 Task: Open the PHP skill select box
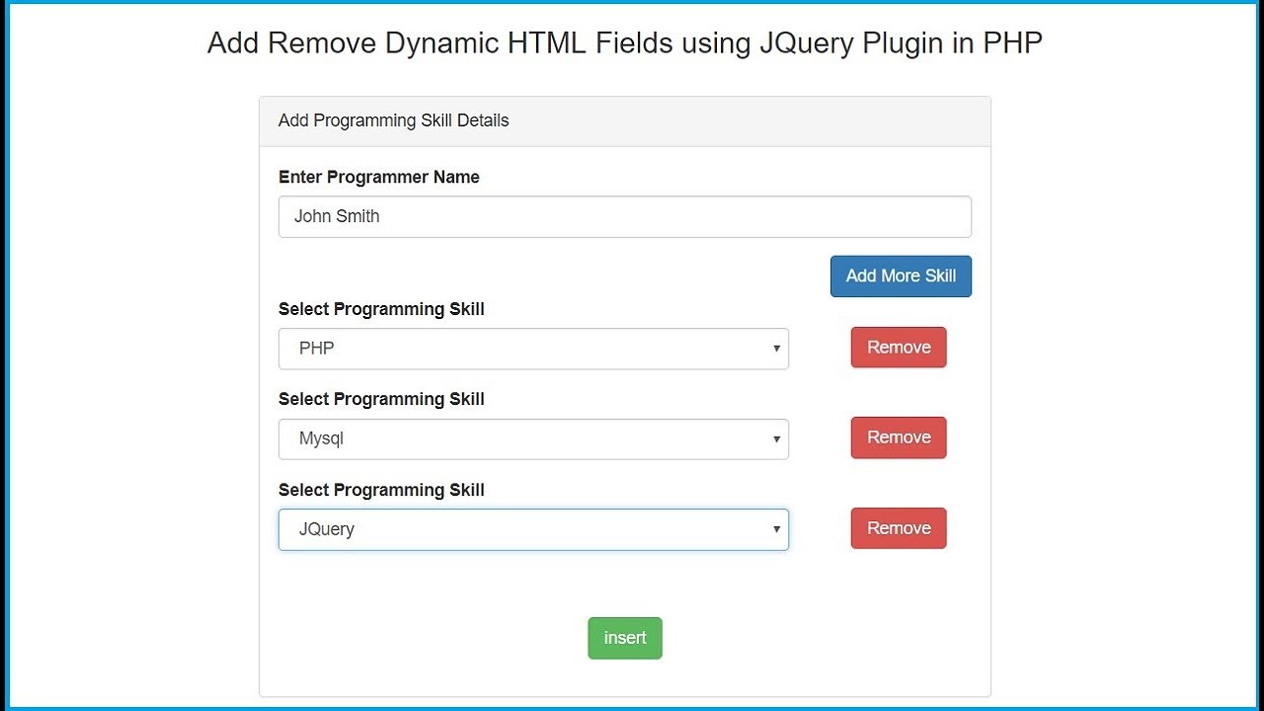[x=533, y=349]
